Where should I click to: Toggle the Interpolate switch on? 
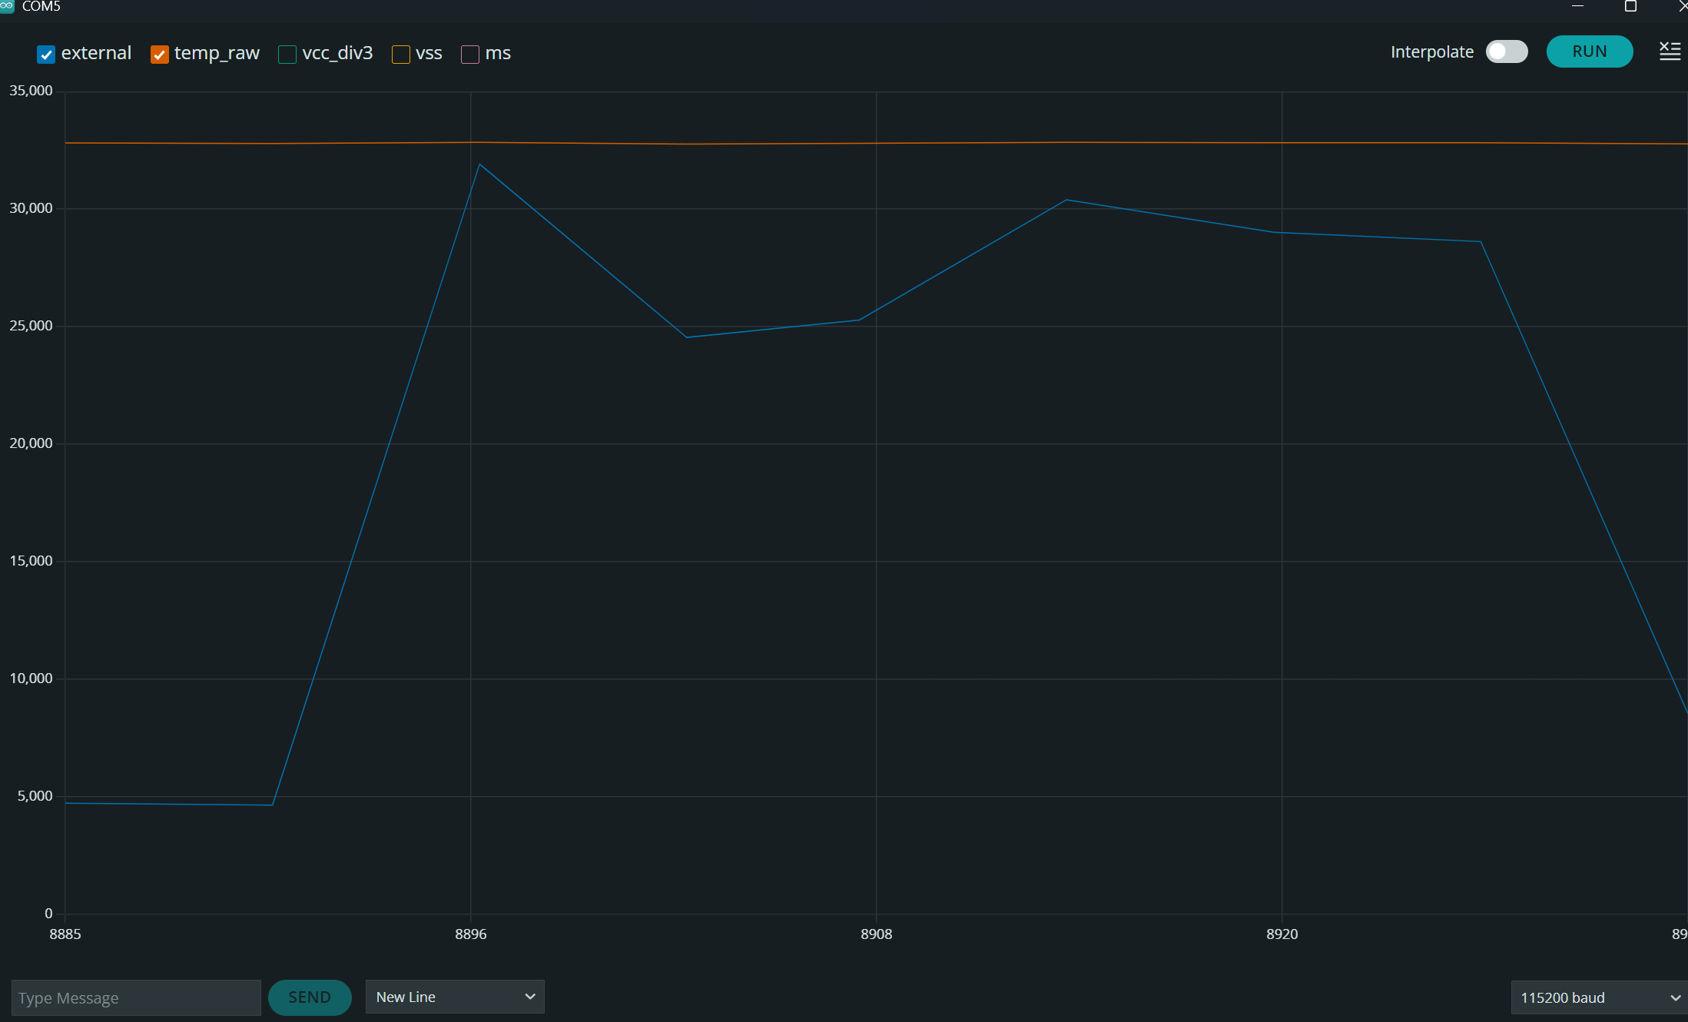[x=1506, y=51]
